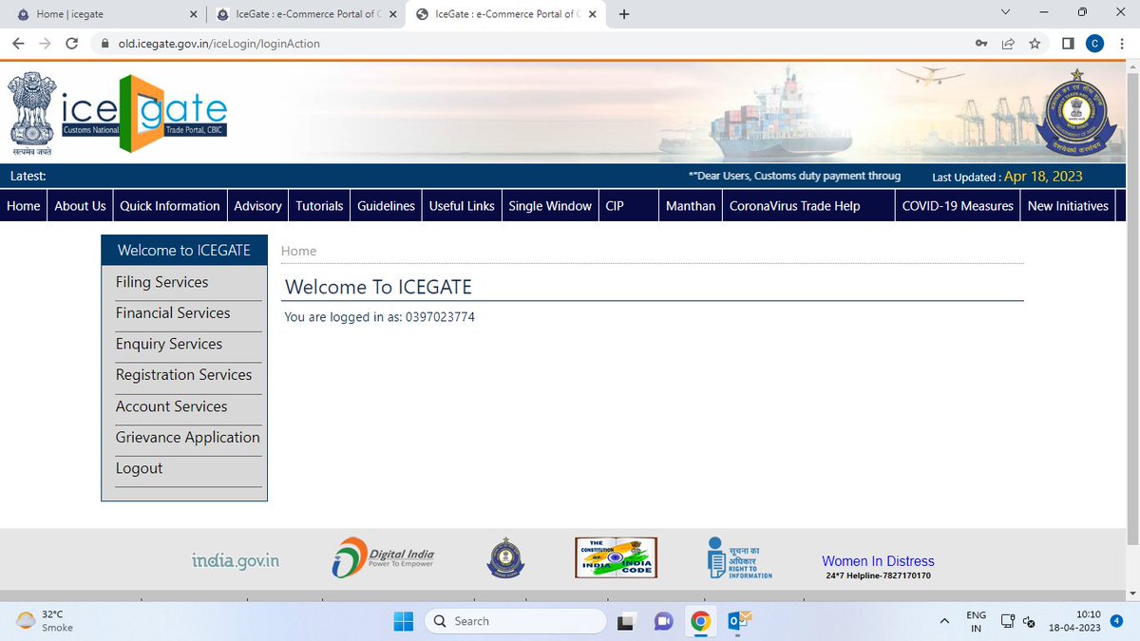
Task: Close the Home | icegate tab
Action: pyautogui.click(x=193, y=14)
